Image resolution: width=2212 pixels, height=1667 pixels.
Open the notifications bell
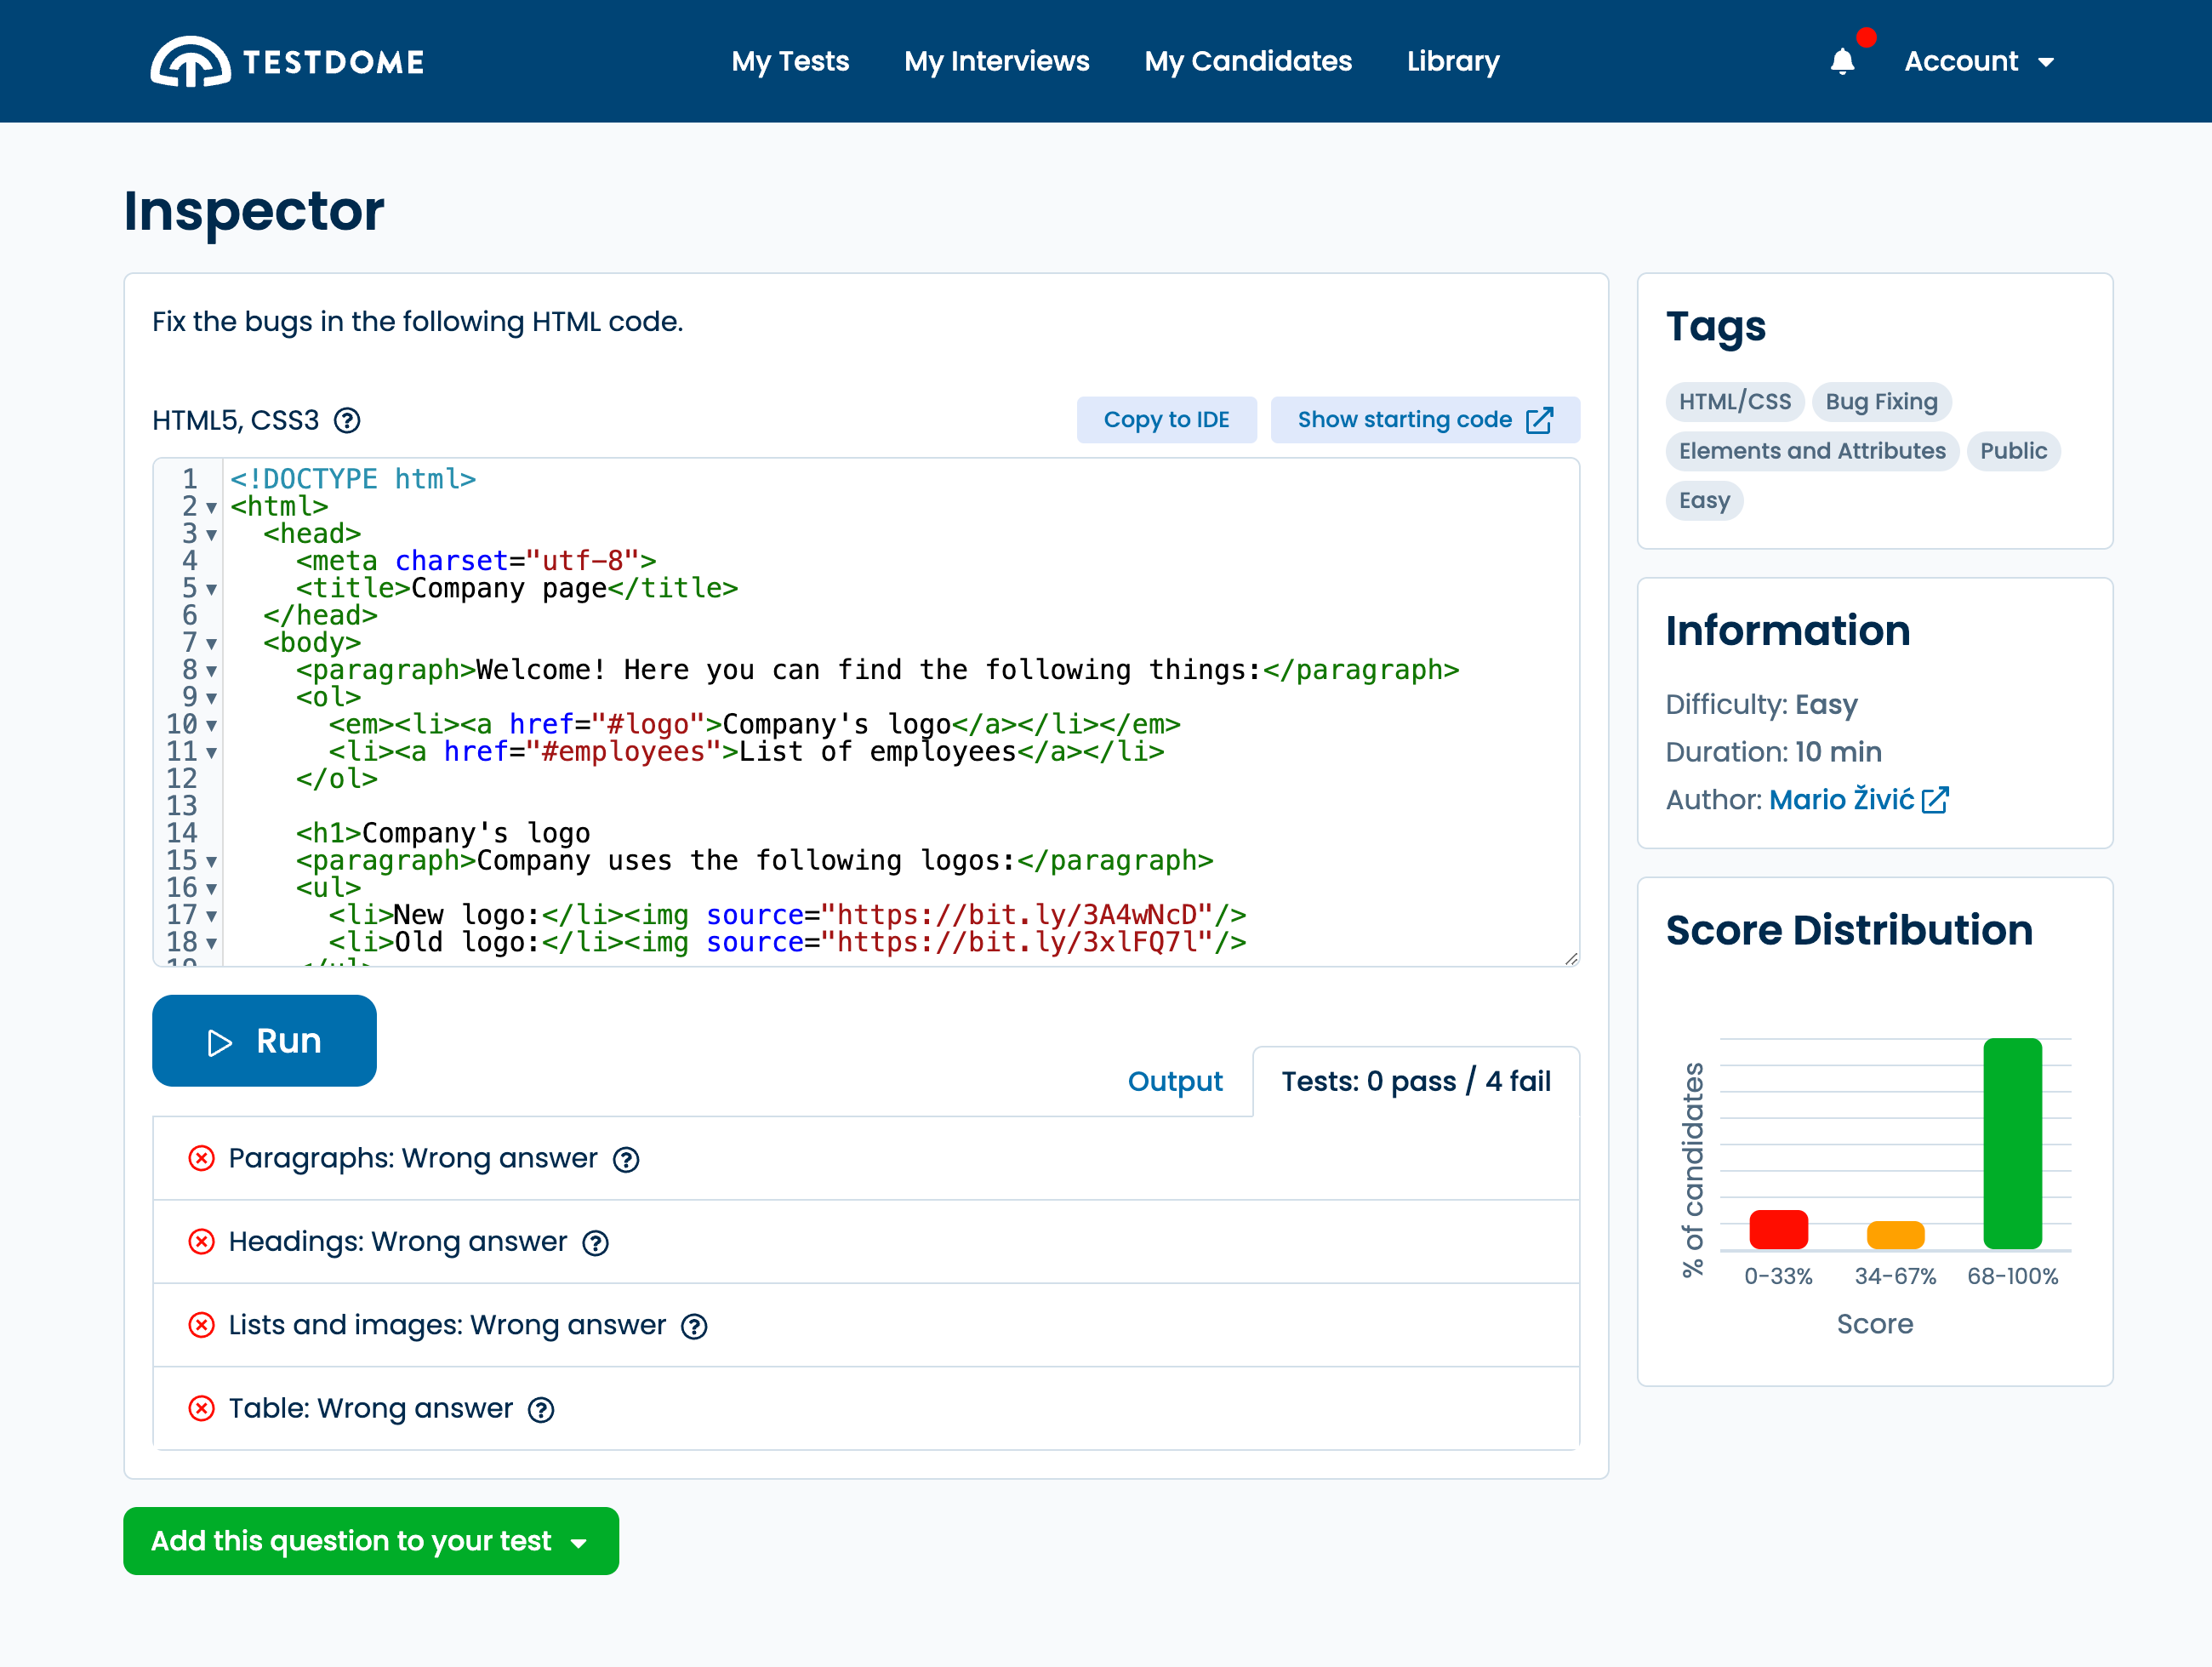click(1842, 62)
